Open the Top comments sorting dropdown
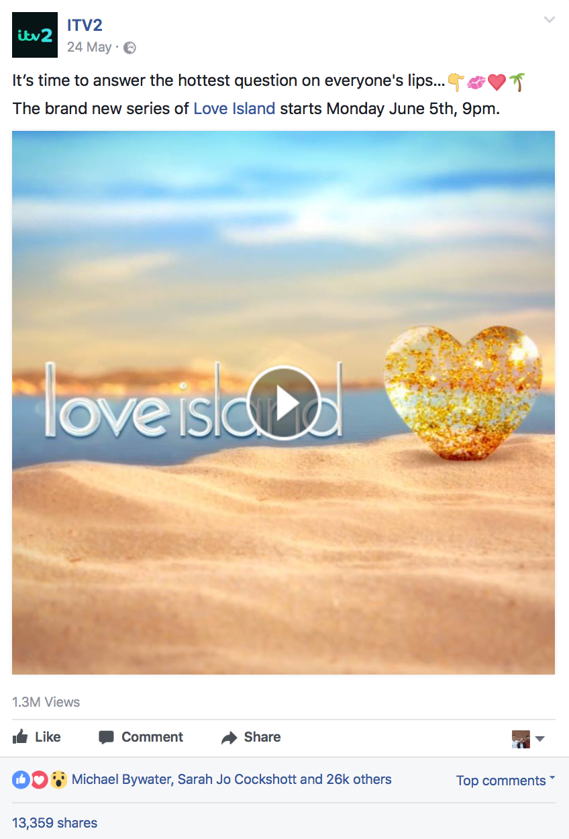Viewport: 569px width, 839px height. [x=506, y=780]
